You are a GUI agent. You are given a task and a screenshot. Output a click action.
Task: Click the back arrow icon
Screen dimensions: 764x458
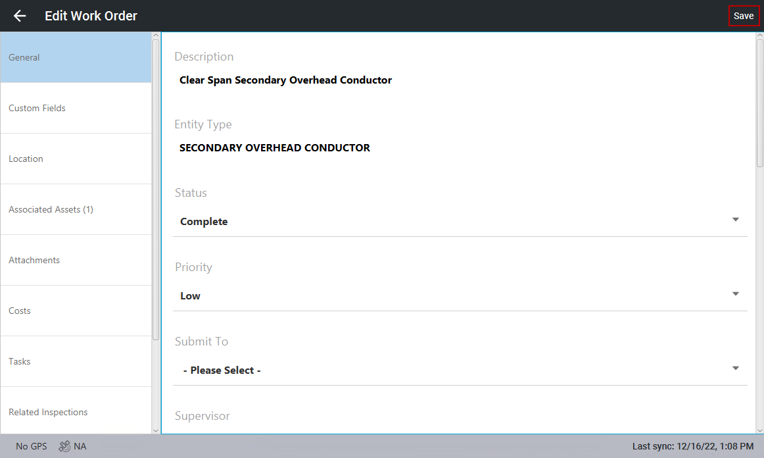point(20,16)
